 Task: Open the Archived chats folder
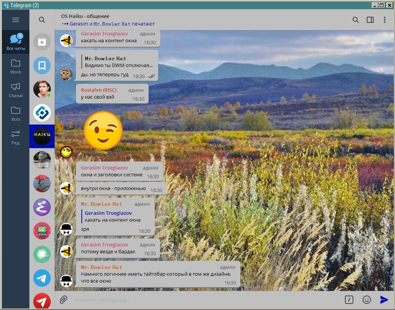click(42, 42)
